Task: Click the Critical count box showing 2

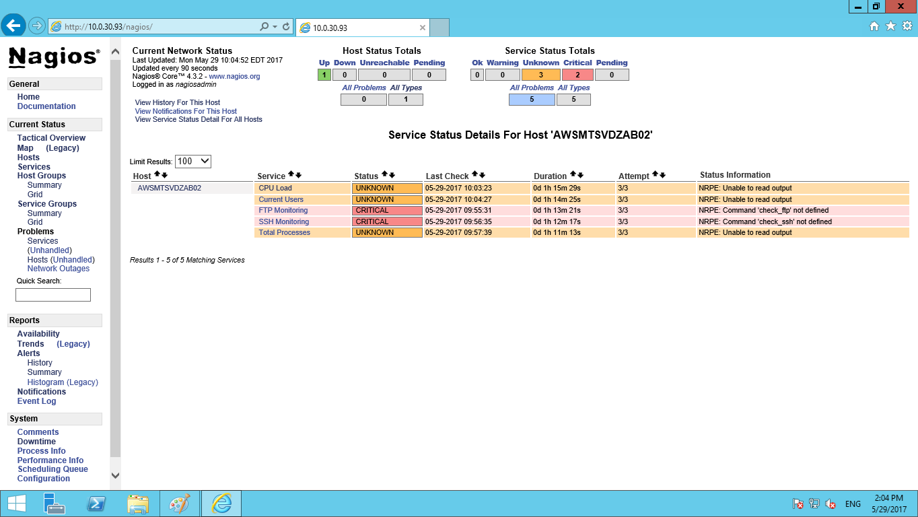Action: (577, 75)
